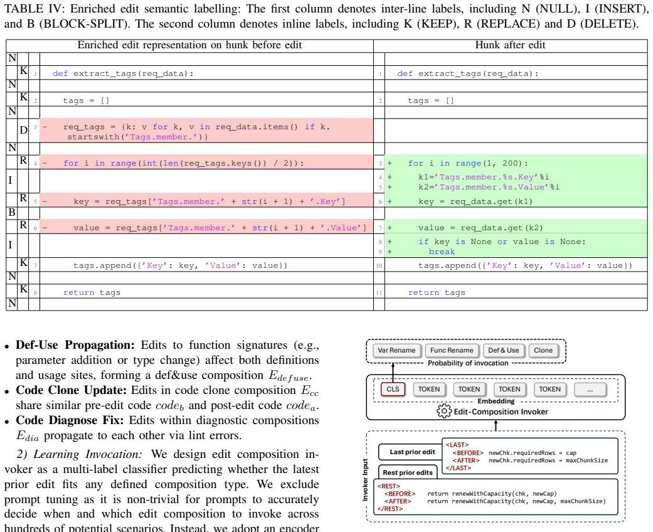Click the added "k2='Tags.member.%s.Value'%i" line
Viewport: 653px width, 532px height.
pyautogui.click(x=489, y=187)
